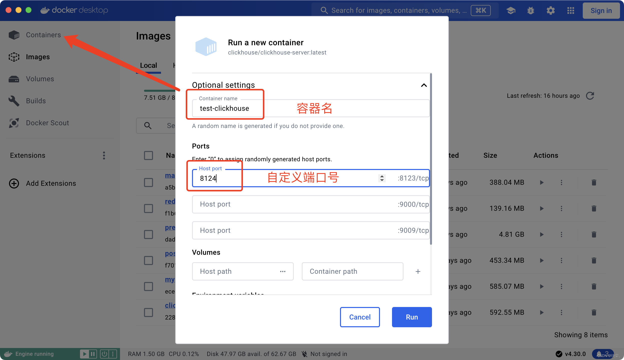Delete the 592.55 MB image
Image resolution: width=624 pixels, height=360 pixels.
[x=594, y=312]
